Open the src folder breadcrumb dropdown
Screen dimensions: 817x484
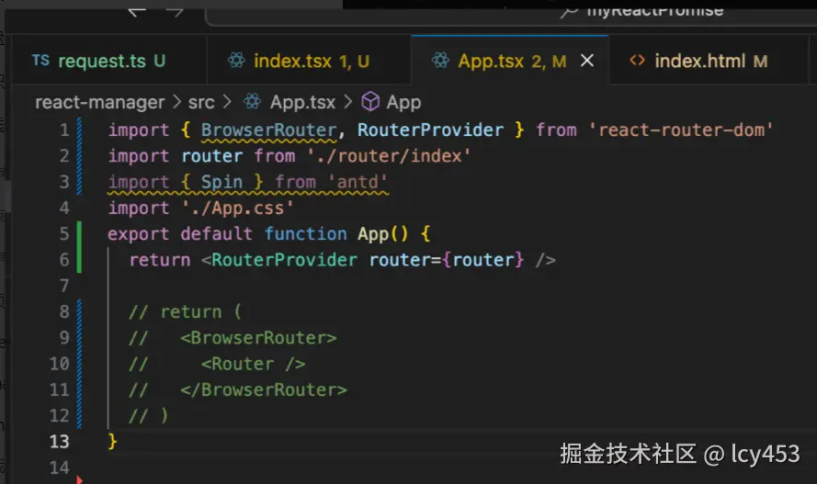tap(201, 102)
